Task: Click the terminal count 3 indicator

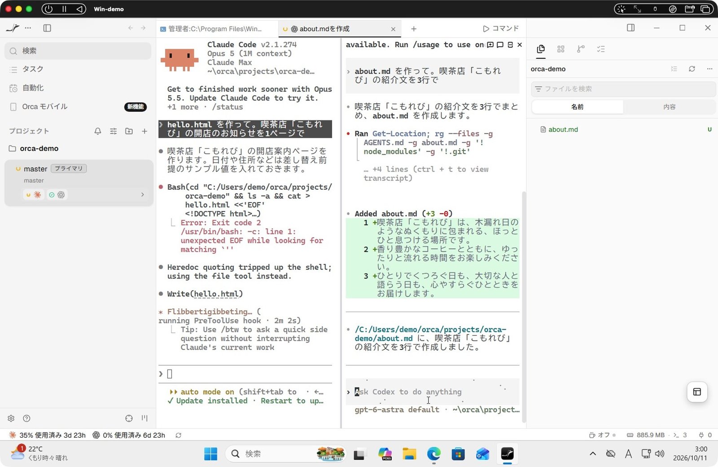Action: [x=680, y=435]
